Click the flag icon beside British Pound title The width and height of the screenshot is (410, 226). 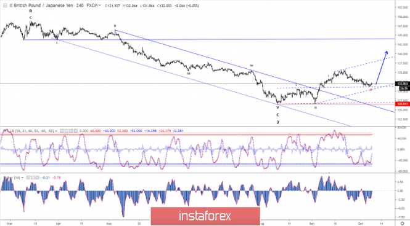point(11,6)
